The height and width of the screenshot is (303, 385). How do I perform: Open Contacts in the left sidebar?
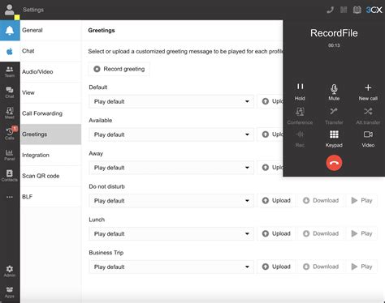pyautogui.click(x=10, y=176)
